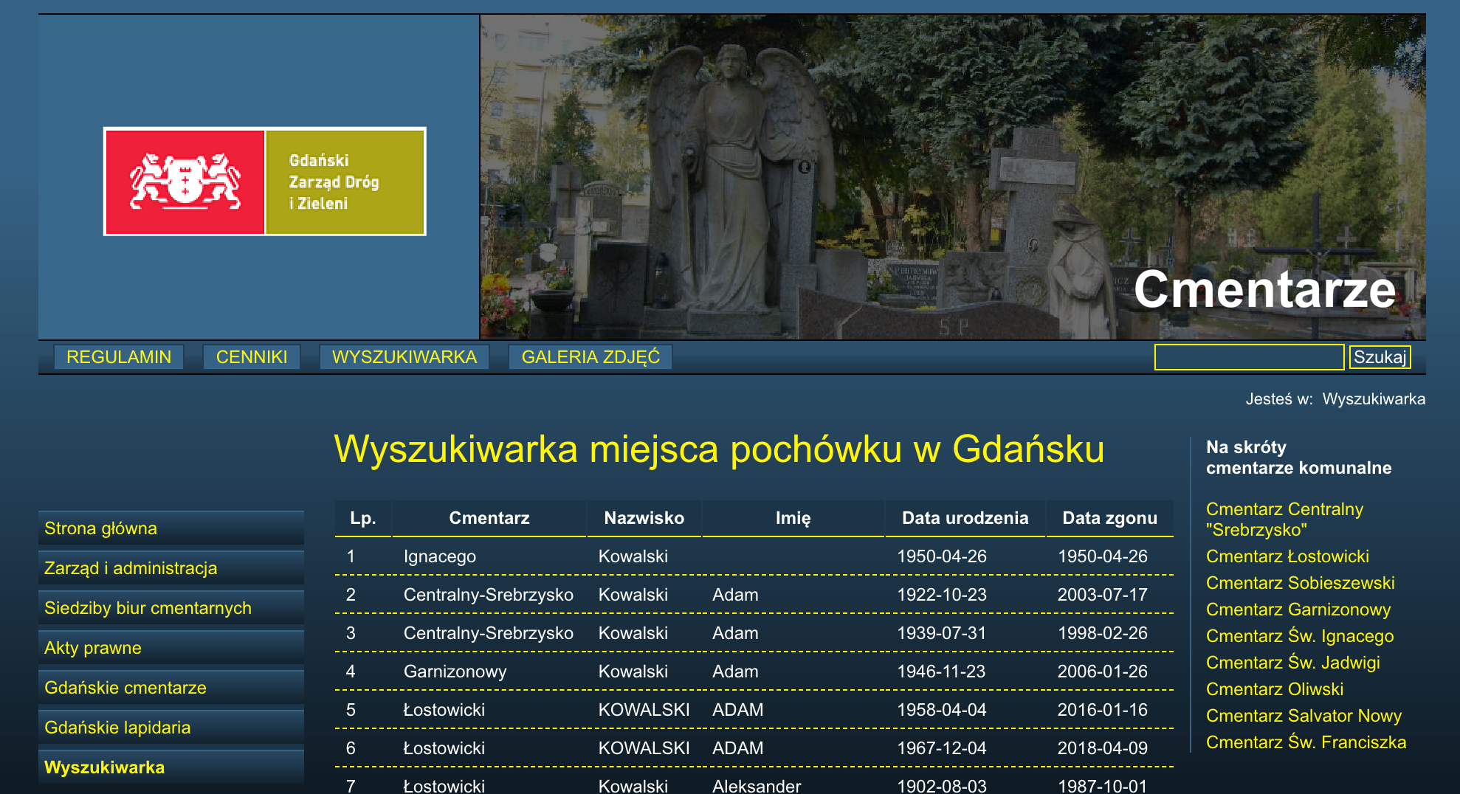1460x794 pixels.
Task: Select the Kowalski Adam Garnizonowy table row
Action: click(738, 672)
